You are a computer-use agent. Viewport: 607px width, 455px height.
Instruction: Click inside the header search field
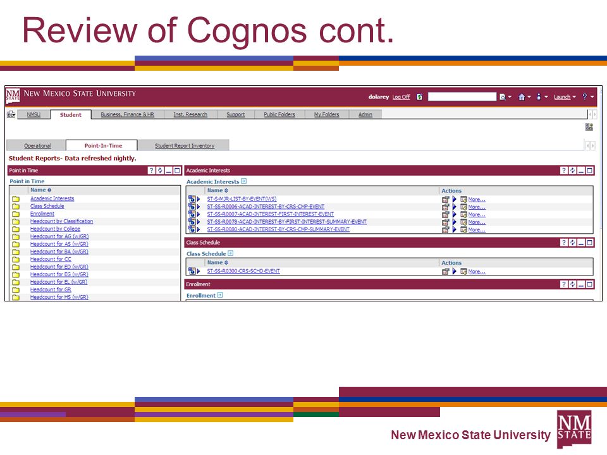click(x=462, y=97)
